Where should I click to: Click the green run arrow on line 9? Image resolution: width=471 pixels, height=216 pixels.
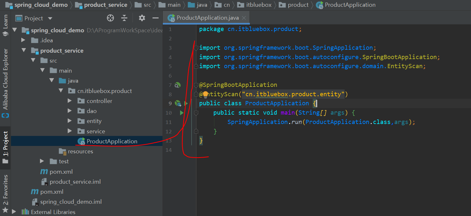[186, 104]
